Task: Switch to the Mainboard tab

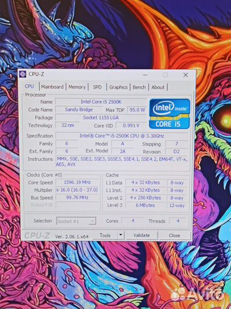Action: 52,87
